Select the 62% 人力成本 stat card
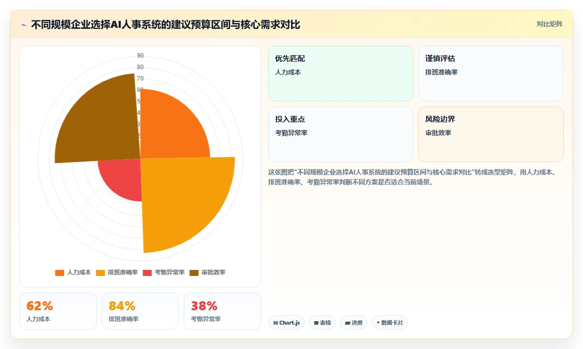 pos(58,311)
